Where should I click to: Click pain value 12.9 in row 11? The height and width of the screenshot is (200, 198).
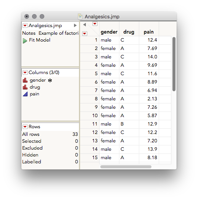pyautogui.click(x=152, y=124)
